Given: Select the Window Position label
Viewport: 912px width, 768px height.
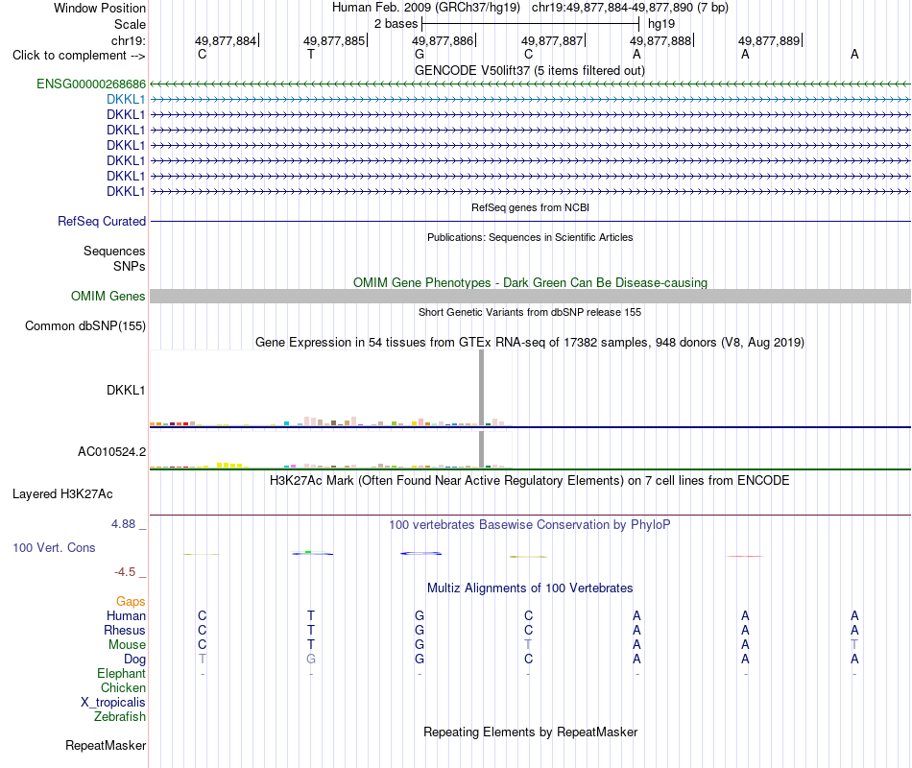Looking at the screenshot, I should (x=100, y=8).
